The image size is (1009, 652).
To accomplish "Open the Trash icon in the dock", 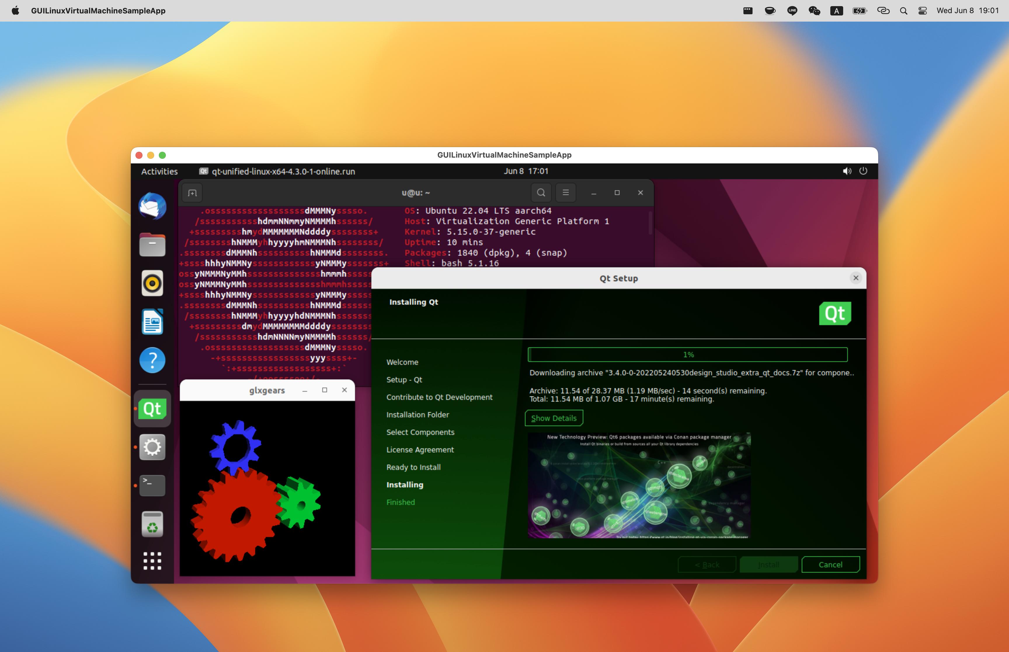I will coord(152,524).
